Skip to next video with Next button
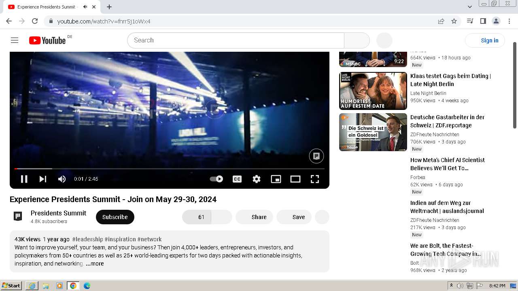The width and height of the screenshot is (518, 291). tap(43, 179)
